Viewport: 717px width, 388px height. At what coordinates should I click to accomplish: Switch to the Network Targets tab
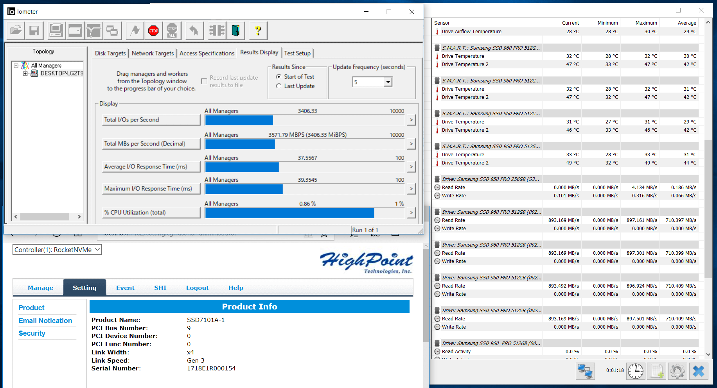tap(153, 53)
